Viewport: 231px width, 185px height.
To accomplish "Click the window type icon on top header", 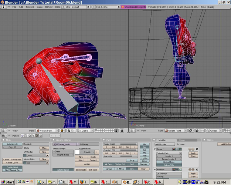I will click(x=3, y=7).
